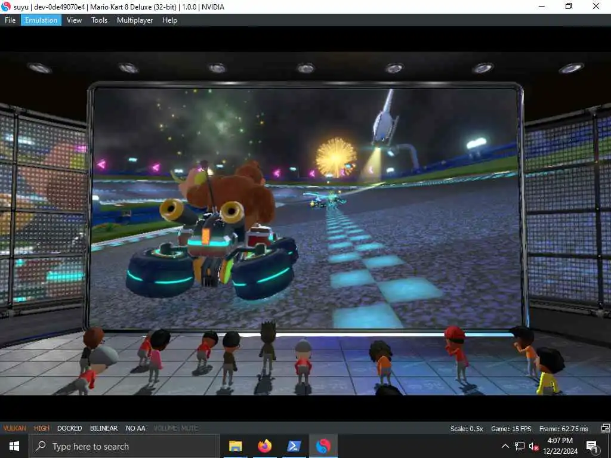Screen dimensions: 611x458
Task: Toggle the VULKAN graphics API indicator
Action: (x=15, y=428)
